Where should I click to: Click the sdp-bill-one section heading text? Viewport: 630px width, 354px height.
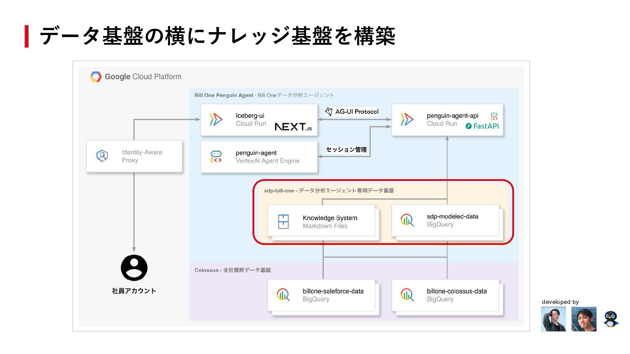pos(329,191)
